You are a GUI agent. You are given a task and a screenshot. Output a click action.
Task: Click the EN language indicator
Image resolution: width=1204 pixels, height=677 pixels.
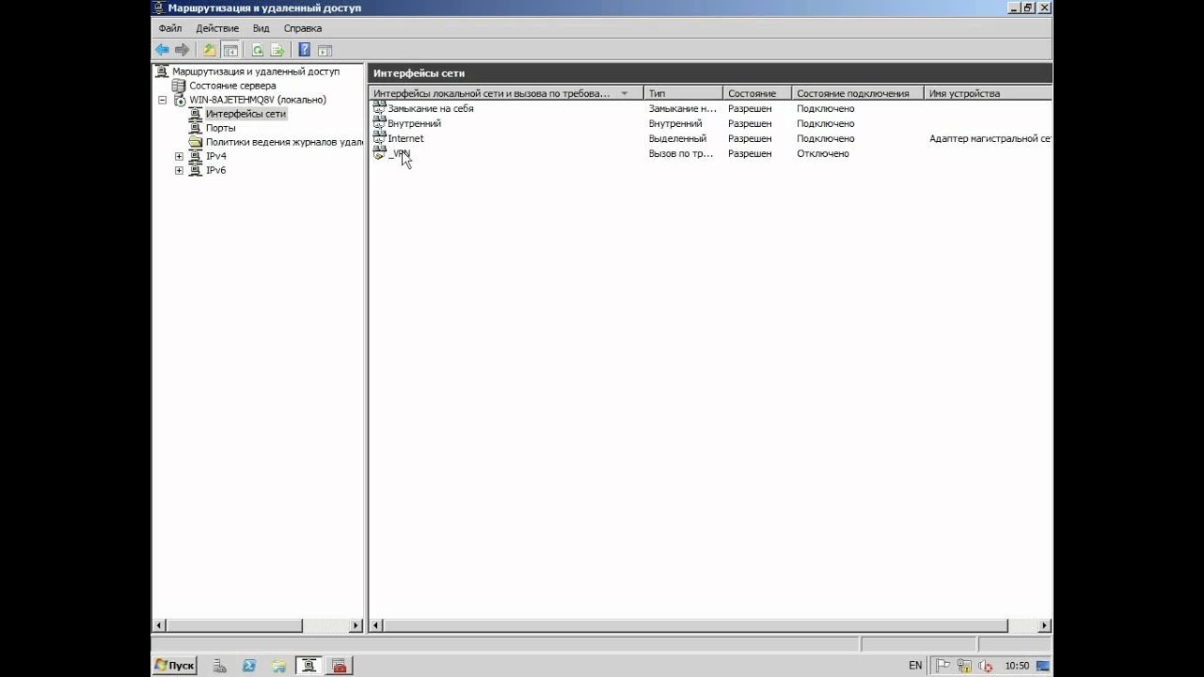coord(915,666)
